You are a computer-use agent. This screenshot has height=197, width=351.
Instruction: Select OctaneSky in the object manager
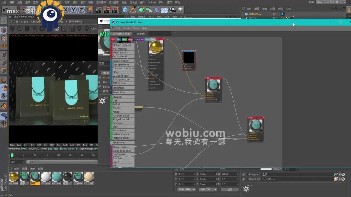click(255, 14)
